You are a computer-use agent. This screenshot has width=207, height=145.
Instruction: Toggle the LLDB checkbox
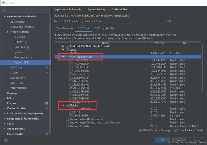pos(67,50)
